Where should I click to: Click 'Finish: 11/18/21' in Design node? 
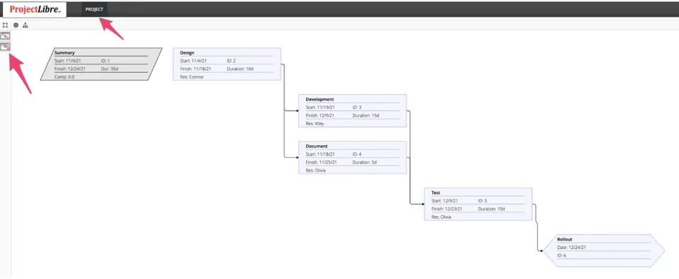pos(196,69)
